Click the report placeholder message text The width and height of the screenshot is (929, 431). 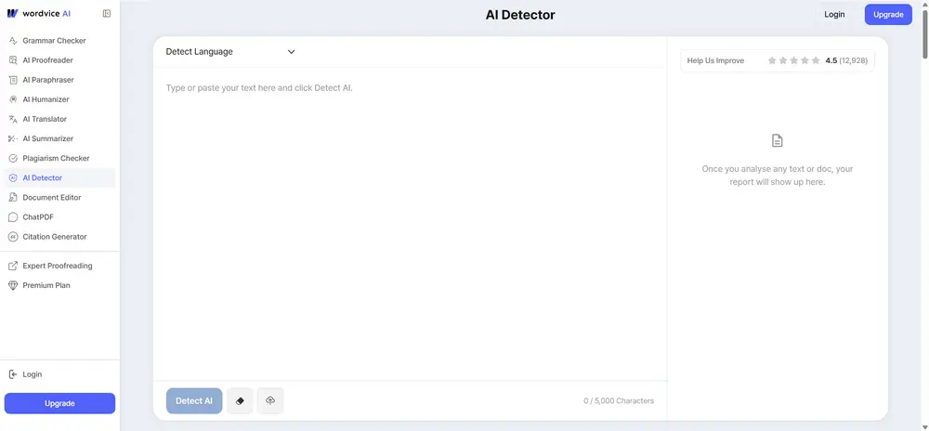coord(778,176)
